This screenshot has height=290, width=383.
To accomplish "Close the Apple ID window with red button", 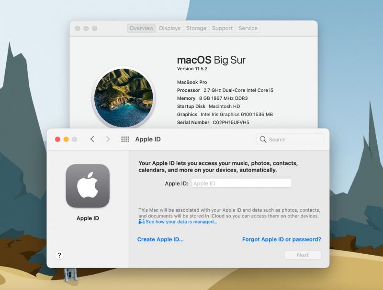I will point(57,139).
